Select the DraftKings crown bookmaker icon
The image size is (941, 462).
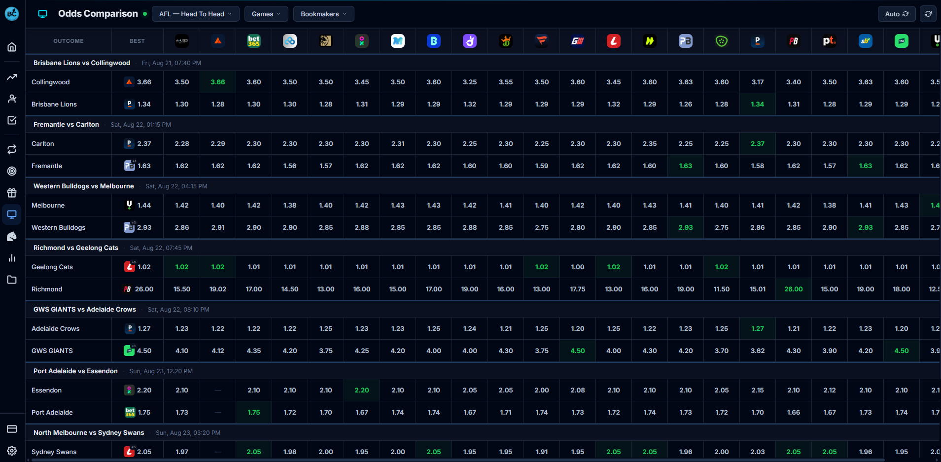click(x=506, y=41)
